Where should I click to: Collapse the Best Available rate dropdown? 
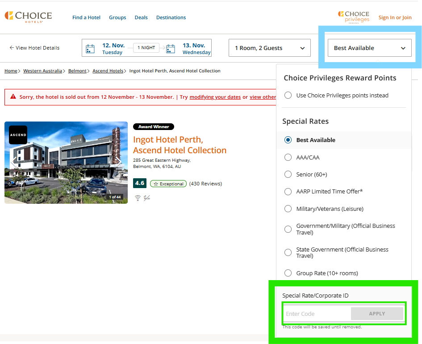369,48
